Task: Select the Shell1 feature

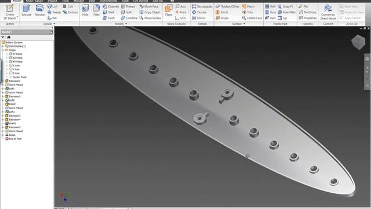Action: (x=10, y=124)
